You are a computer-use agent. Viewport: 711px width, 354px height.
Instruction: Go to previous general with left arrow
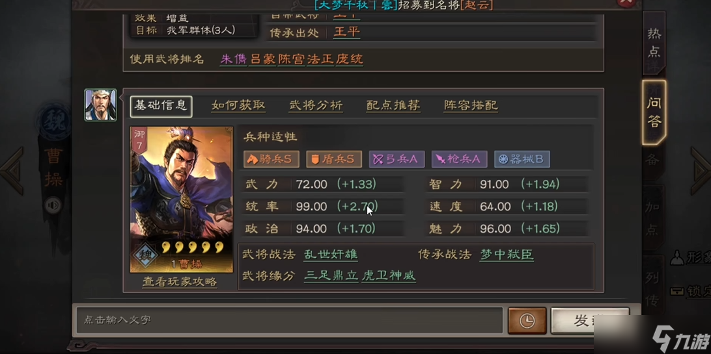pos(12,170)
